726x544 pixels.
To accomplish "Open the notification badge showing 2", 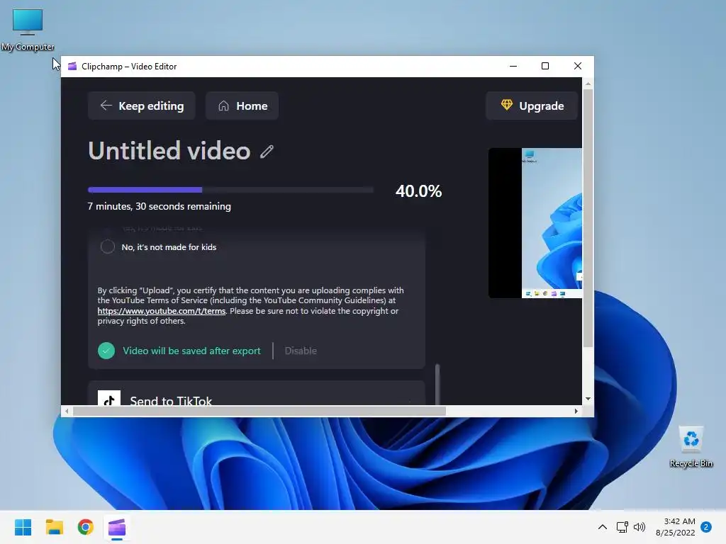I will [x=706, y=527].
